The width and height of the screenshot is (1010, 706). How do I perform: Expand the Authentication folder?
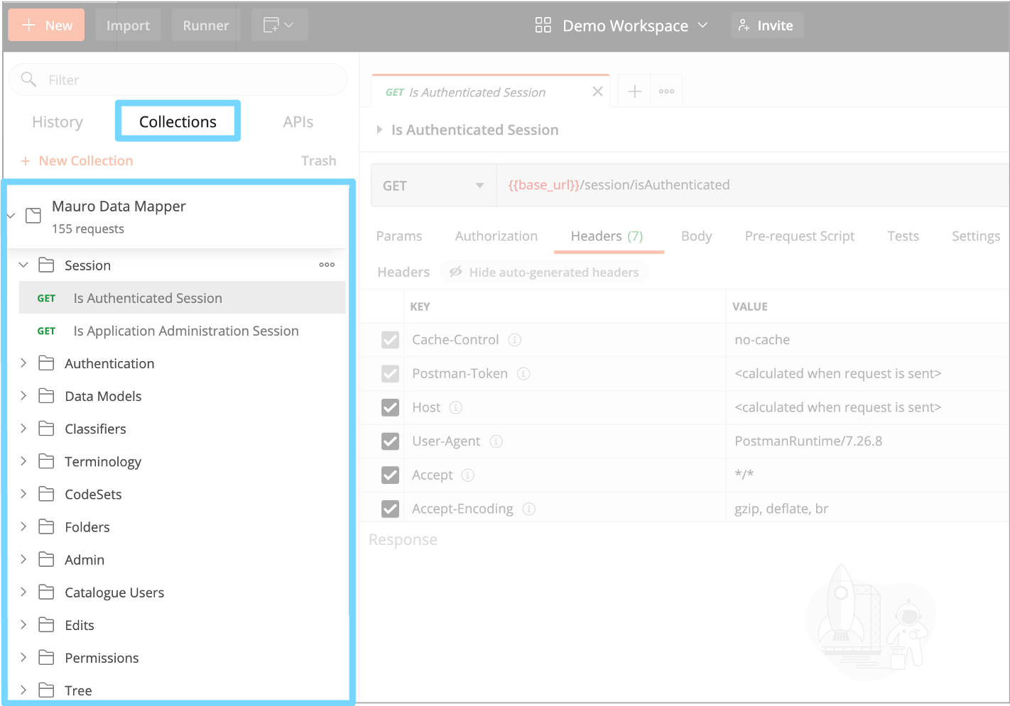click(x=23, y=363)
